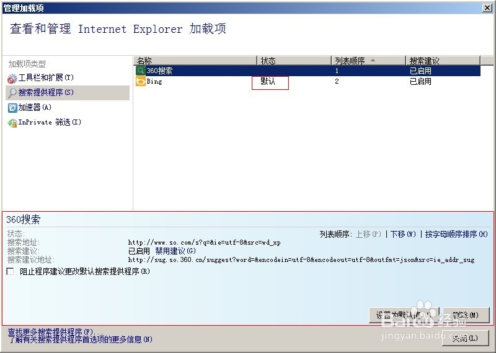Click 上移(P) list order link
The height and width of the screenshot is (353, 496).
coord(368,234)
